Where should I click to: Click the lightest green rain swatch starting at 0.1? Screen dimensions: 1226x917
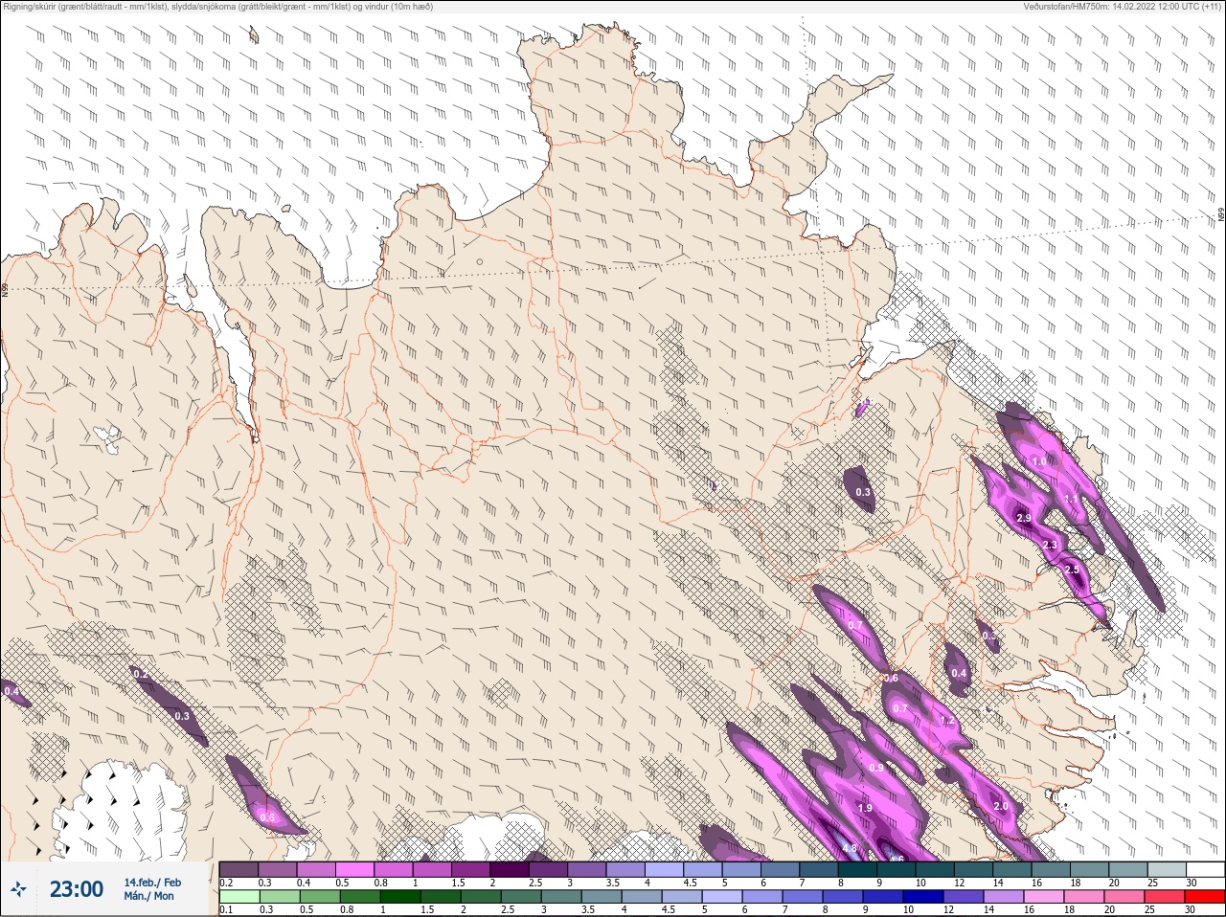click(238, 897)
